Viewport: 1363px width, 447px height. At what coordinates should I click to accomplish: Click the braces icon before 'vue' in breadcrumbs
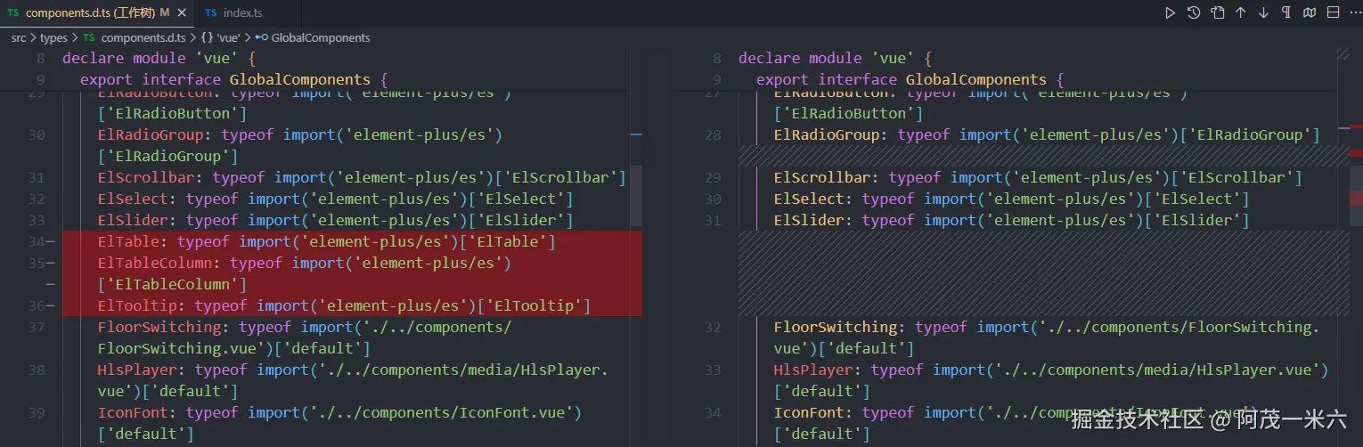point(207,37)
